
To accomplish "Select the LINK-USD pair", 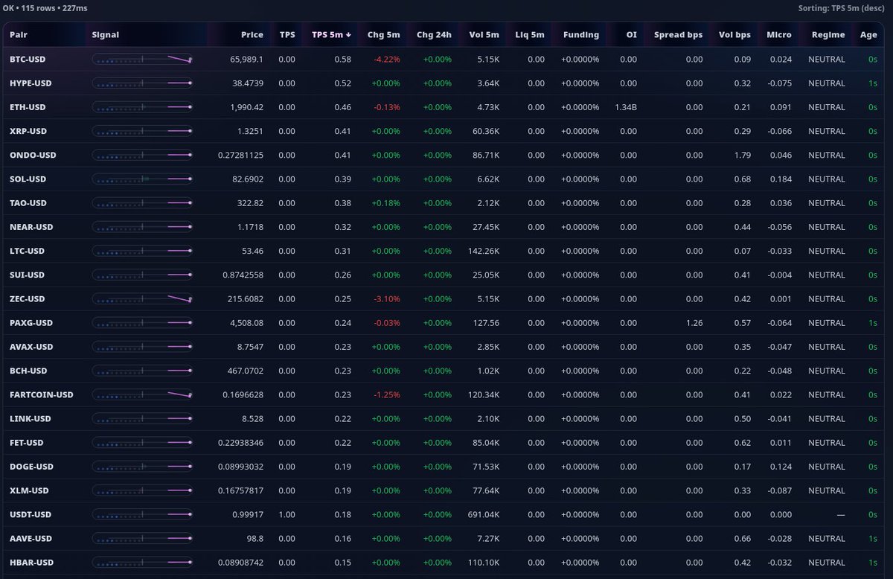I will [x=30, y=419].
